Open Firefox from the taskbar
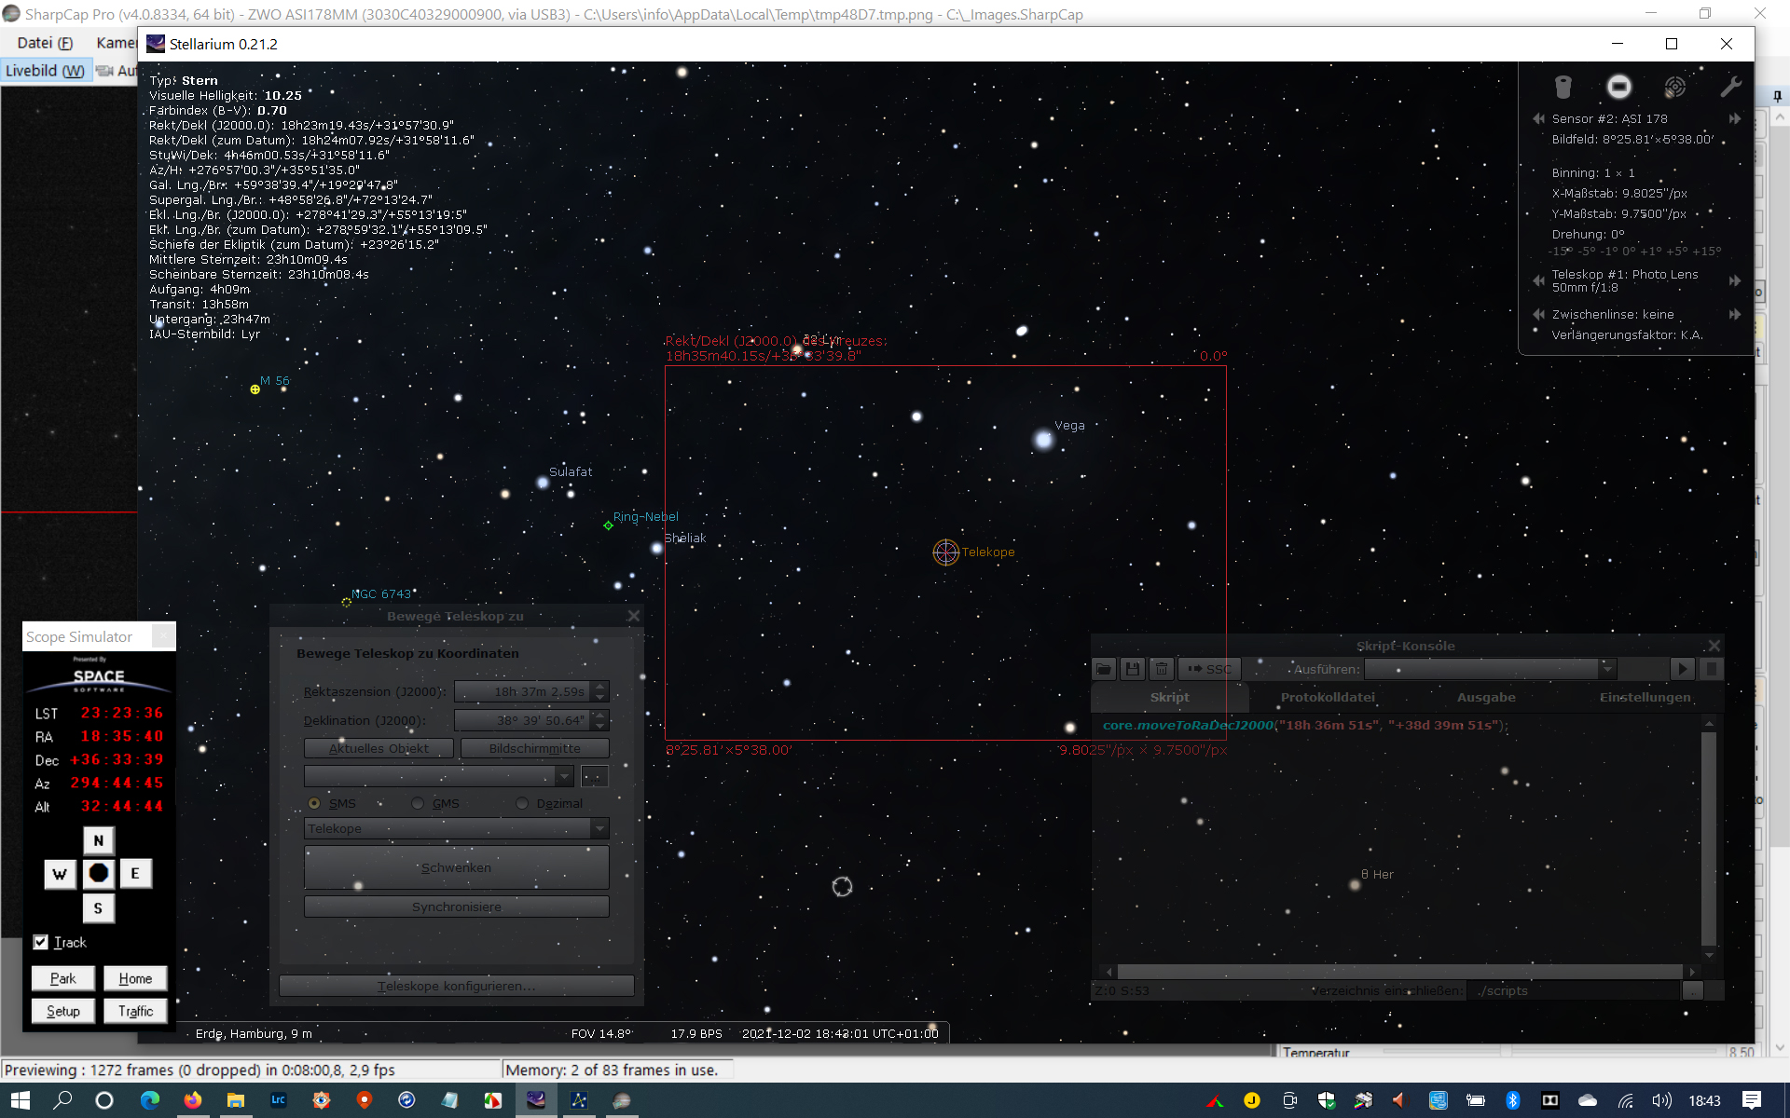Viewport: 1790px width, 1118px height. [x=193, y=1100]
